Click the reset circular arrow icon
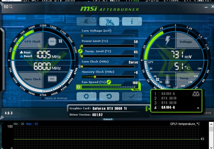214x149 pixels. 109,96
